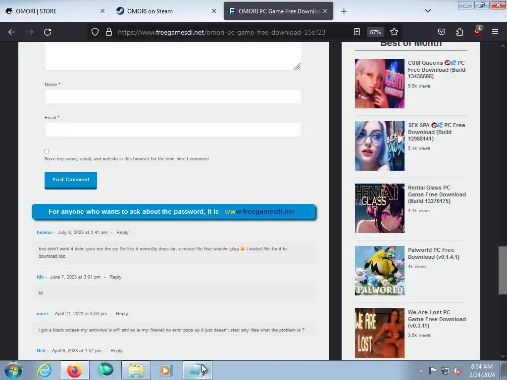Open a new browser tab

(344, 11)
